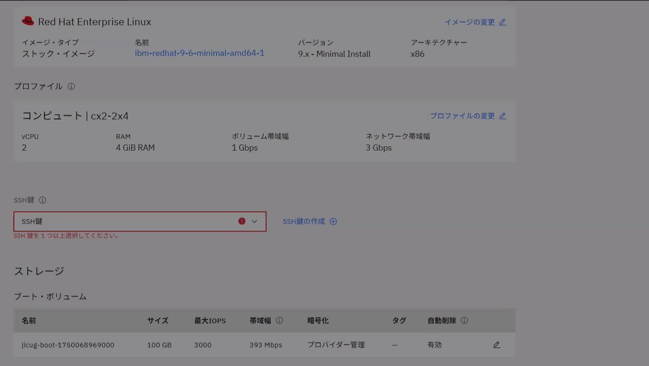Click red error icon in SSH鍵 field

[242, 221]
